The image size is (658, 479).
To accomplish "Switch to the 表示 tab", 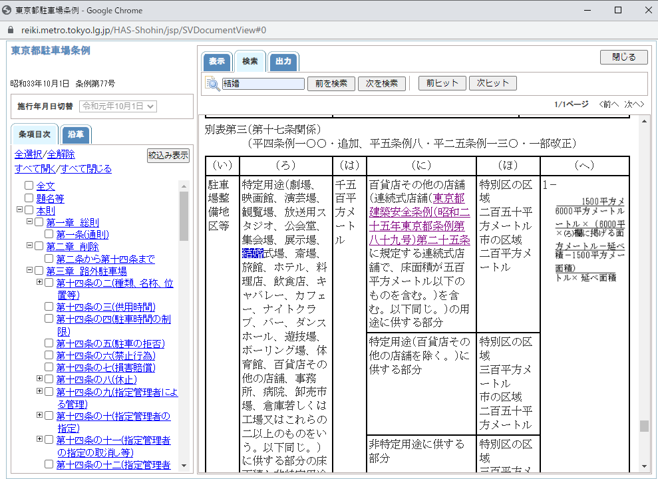I will [217, 62].
